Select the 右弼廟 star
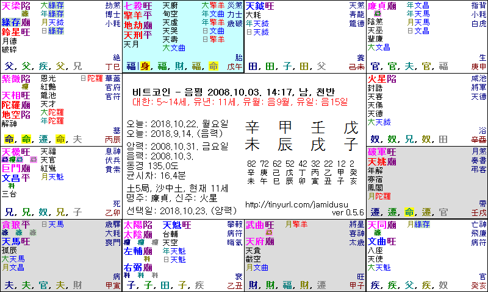 [138, 268]
